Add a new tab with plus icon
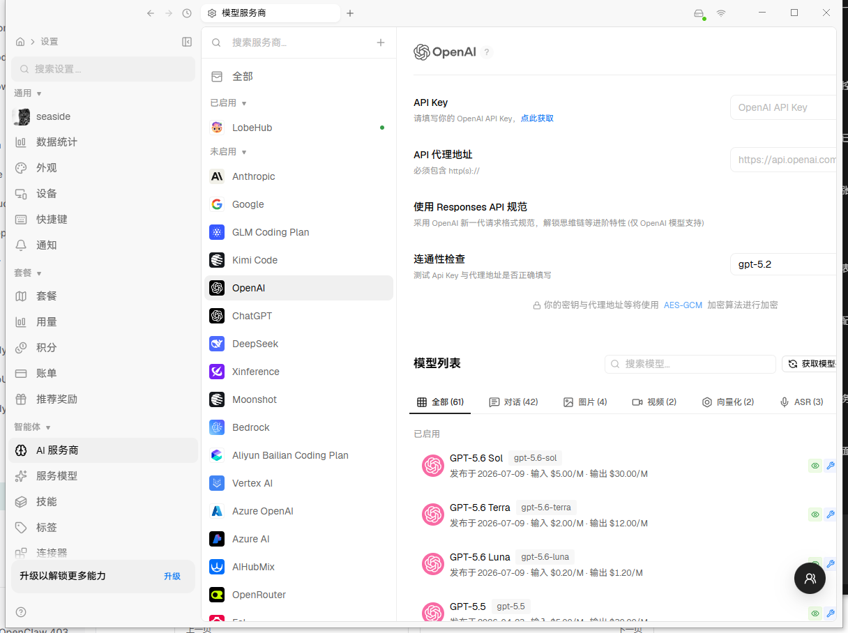 click(350, 13)
